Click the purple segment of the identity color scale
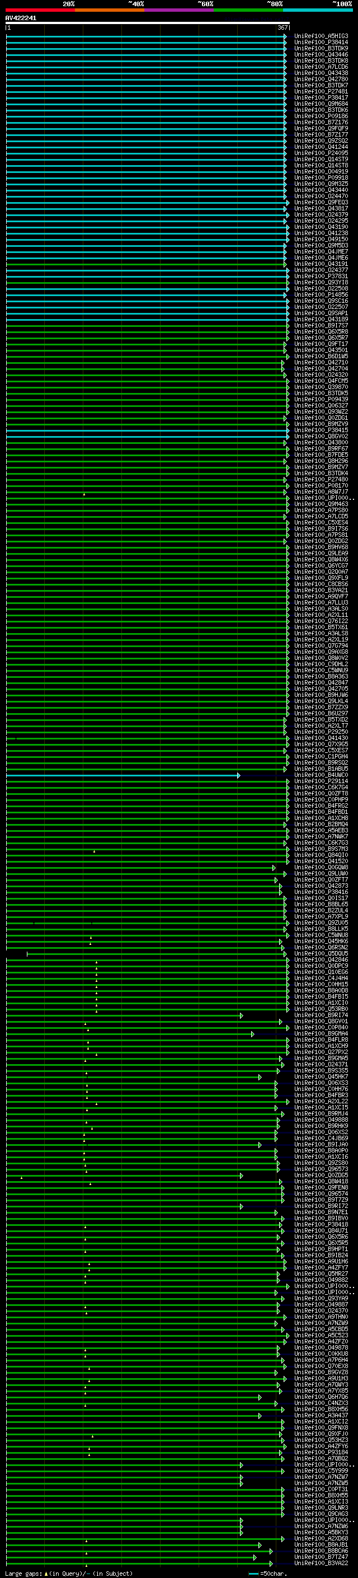358x1578 pixels. click(178, 10)
